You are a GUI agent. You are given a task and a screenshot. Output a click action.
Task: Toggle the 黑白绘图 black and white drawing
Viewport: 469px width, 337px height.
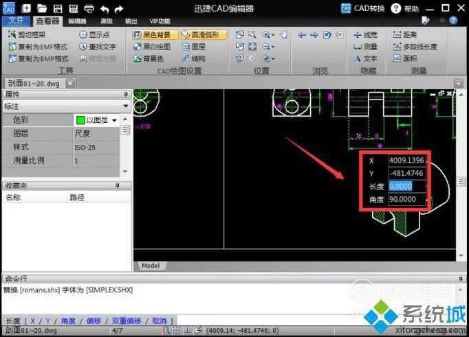click(x=152, y=47)
